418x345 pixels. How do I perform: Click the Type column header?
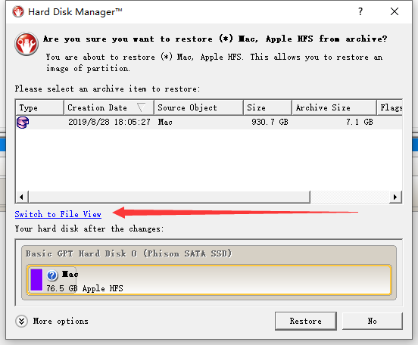tap(39, 107)
